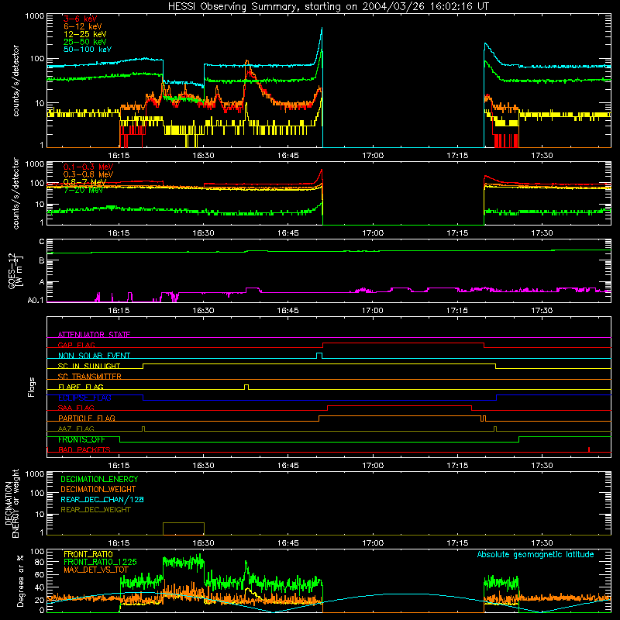620x620 pixels.
Task: Select the AAZ_FLAG label
Action: (76, 429)
